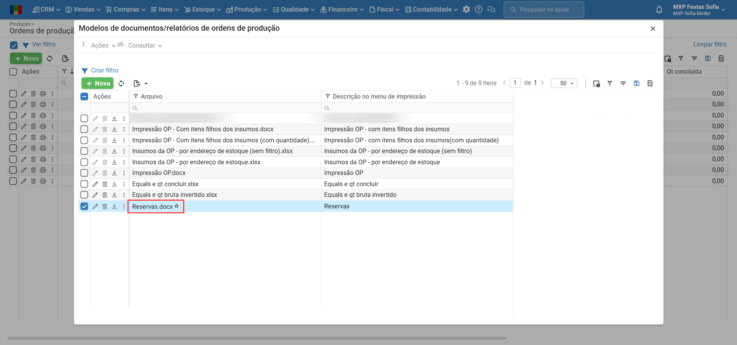Save grid layout with blue disk icon
The image size is (737, 345).
636,83
